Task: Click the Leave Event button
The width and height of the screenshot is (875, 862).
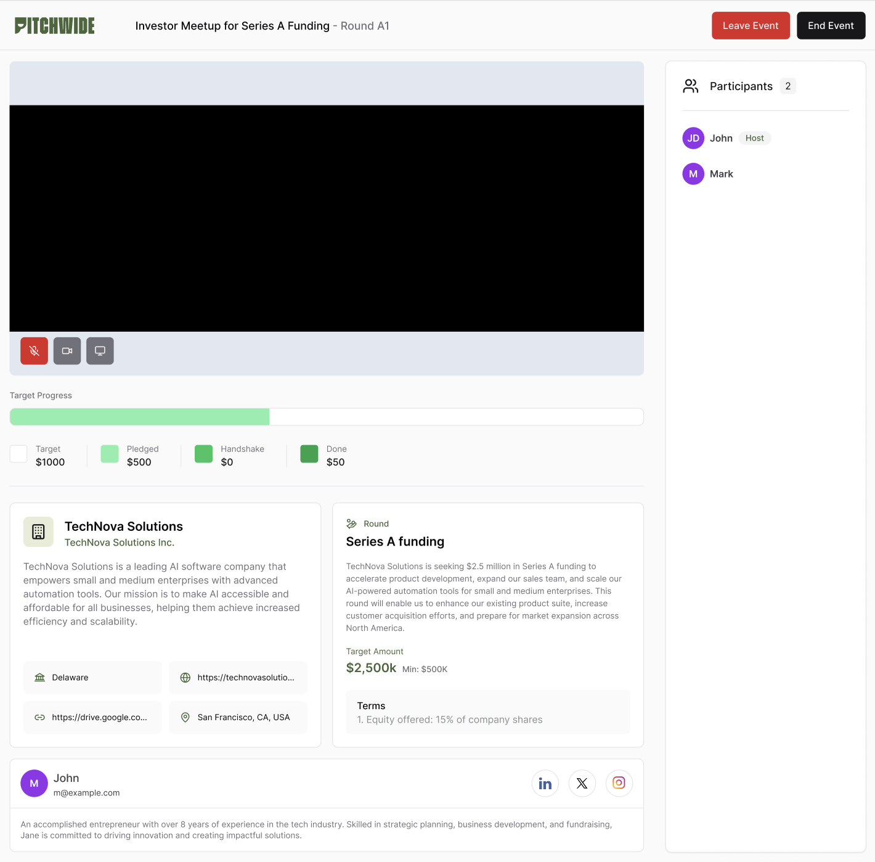Action: pos(751,25)
